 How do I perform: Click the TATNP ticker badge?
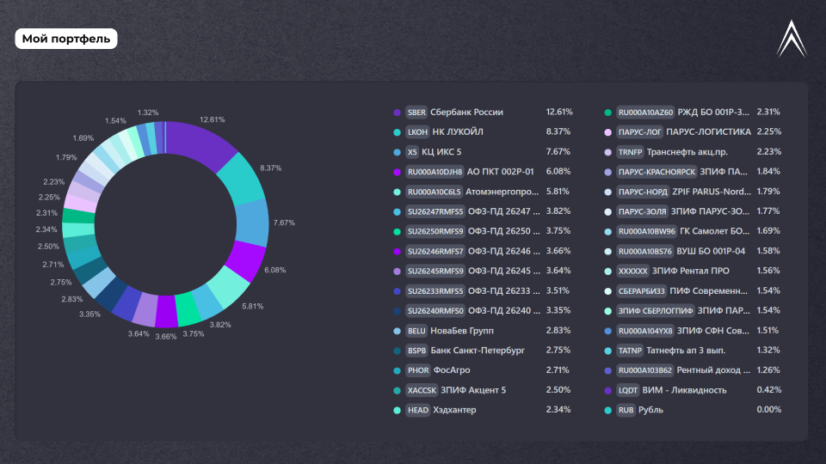pyautogui.click(x=630, y=351)
